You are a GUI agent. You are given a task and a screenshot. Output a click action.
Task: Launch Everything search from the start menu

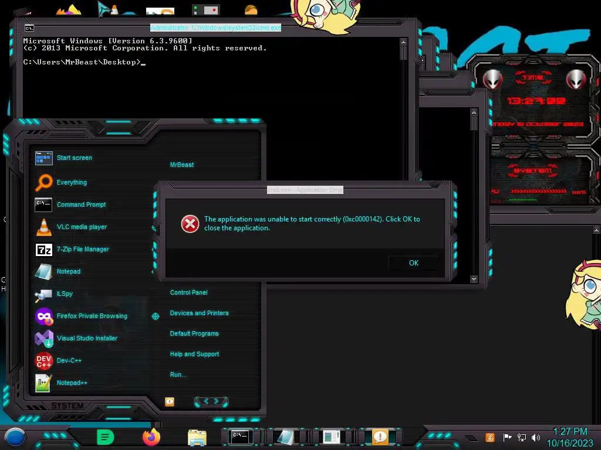61,182
